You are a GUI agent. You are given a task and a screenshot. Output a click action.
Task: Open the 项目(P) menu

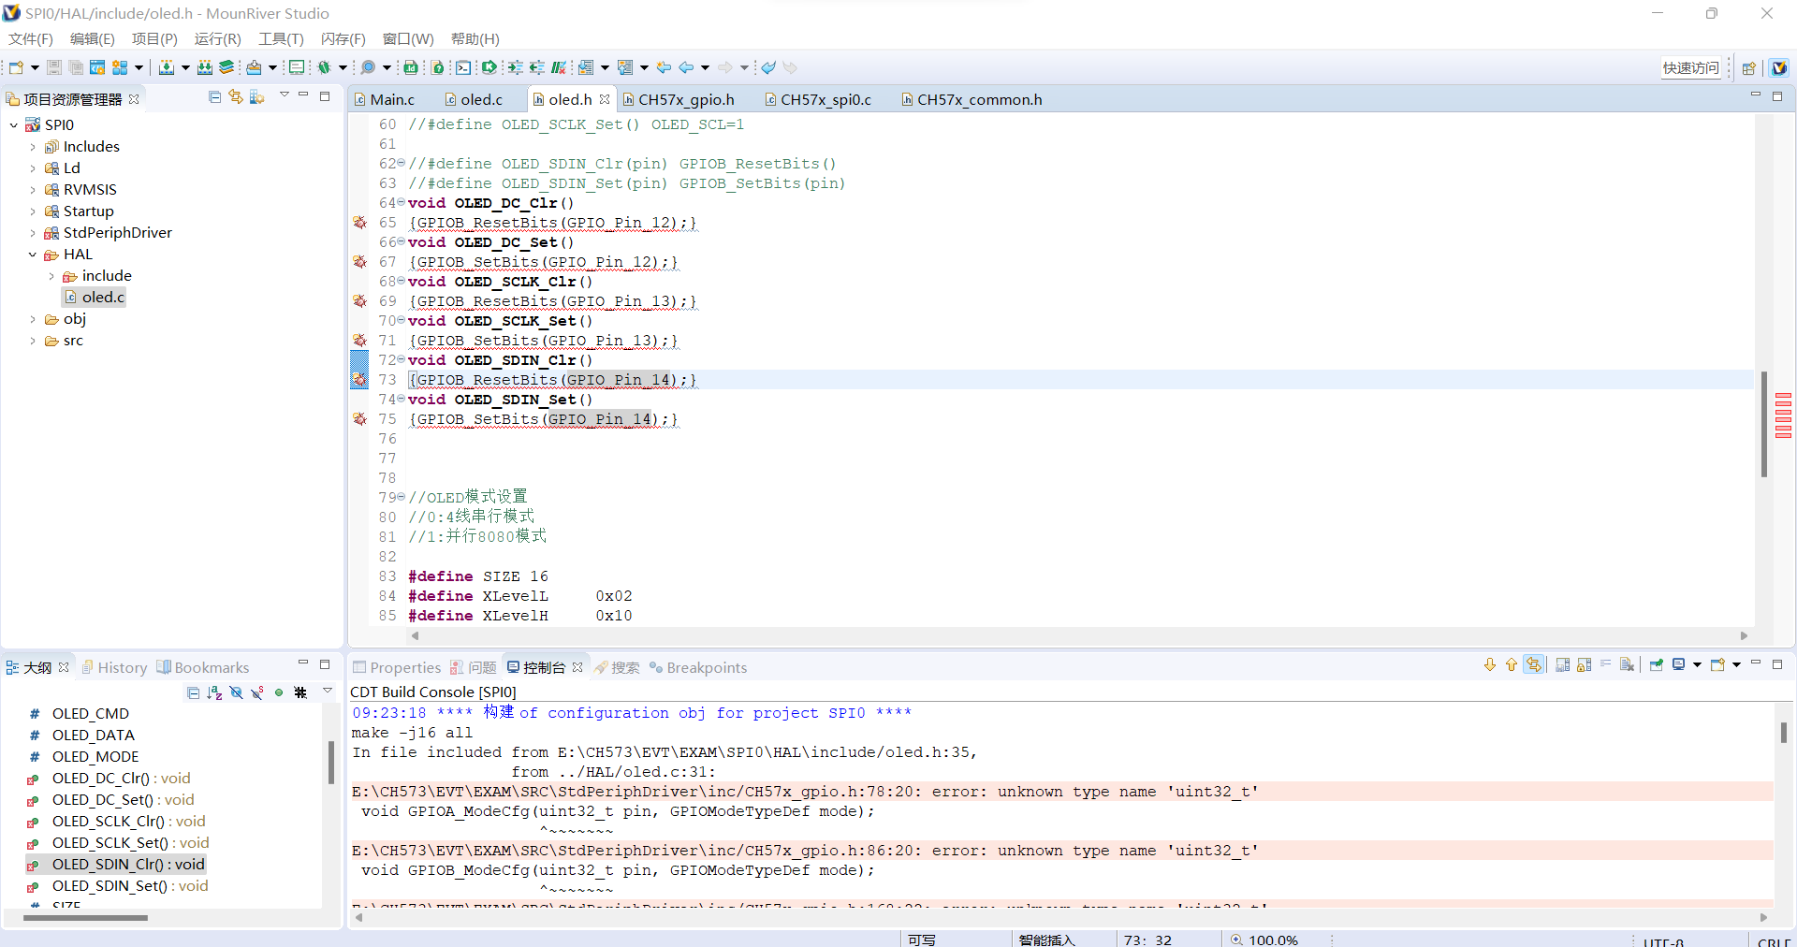[154, 38]
